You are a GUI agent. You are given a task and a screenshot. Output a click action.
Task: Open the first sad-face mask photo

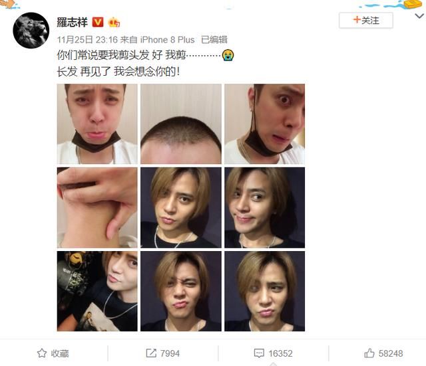[x=97, y=124]
